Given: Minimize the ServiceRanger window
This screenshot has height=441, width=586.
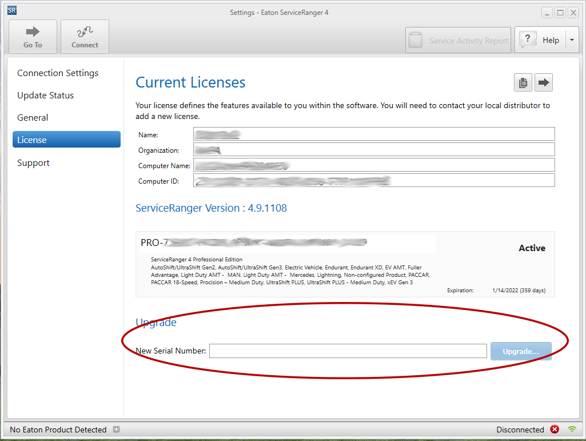Looking at the screenshot, I should point(547,13).
